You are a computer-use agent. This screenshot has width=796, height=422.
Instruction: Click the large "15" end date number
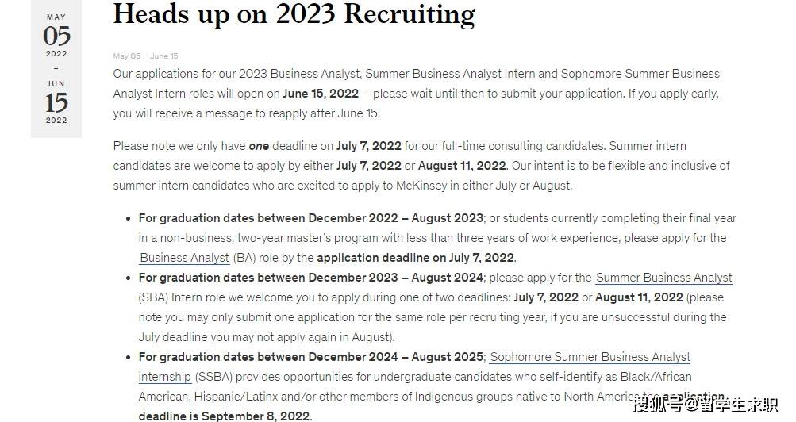(56, 102)
